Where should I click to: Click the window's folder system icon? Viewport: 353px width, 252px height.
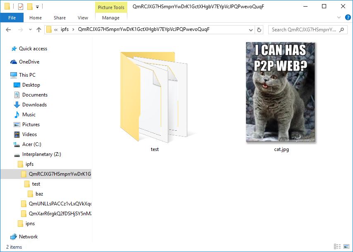tap(7, 6)
